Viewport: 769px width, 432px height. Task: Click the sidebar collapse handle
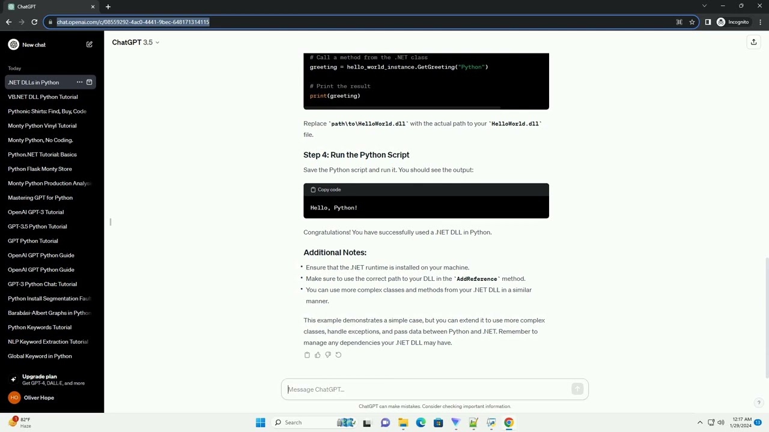point(111,222)
